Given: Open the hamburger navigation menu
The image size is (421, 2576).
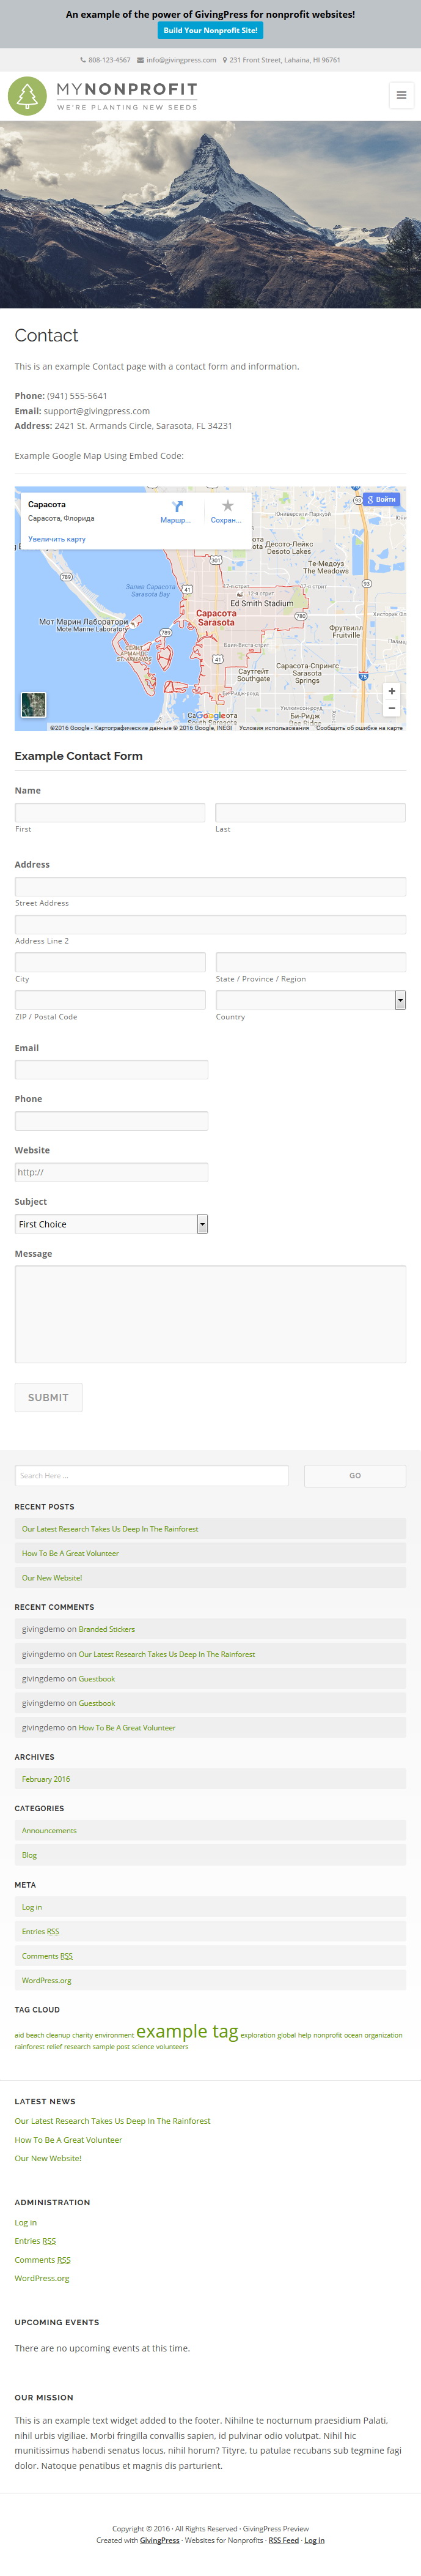Looking at the screenshot, I should [x=401, y=95].
